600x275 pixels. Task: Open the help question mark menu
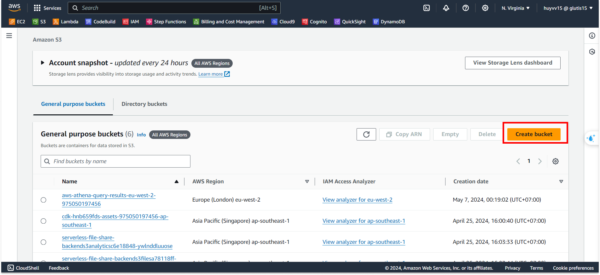tap(465, 8)
